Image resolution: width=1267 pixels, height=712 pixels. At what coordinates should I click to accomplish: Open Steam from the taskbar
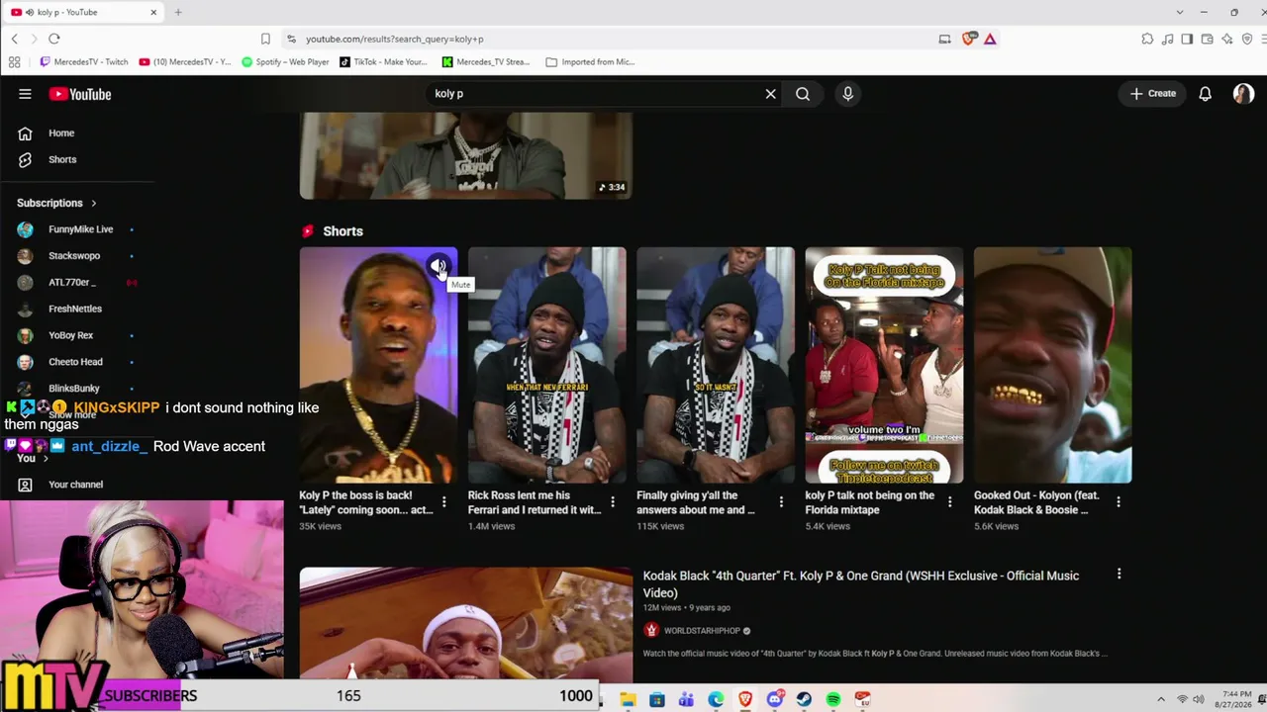(804, 699)
